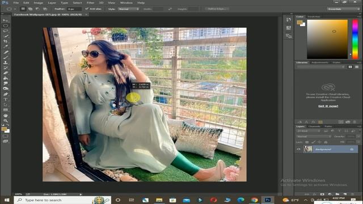Image resolution: width=363 pixels, height=204 pixels.
Task: Select the Paint Bucket tool
Action: (6, 78)
